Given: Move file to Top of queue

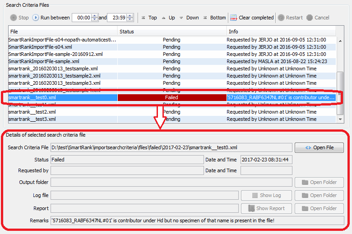Looking at the screenshot, I should [x=148, y=18].
